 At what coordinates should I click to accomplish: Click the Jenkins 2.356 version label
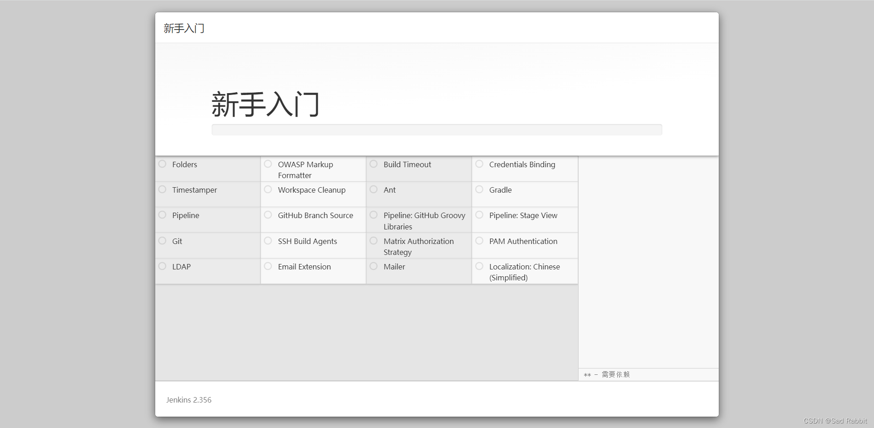pyautogui.click(x=188, y=400)
